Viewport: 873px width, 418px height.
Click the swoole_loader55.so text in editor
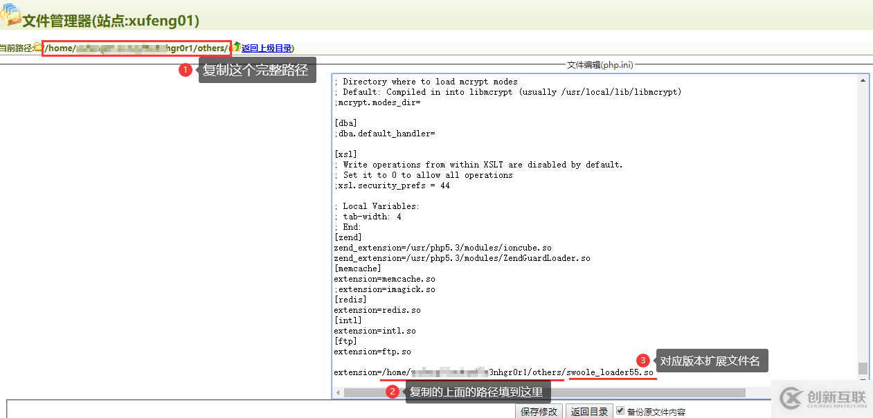tap(610, 372)
